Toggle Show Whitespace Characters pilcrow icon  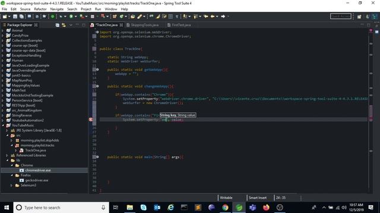pyautogui.click(x=177, y=17)
